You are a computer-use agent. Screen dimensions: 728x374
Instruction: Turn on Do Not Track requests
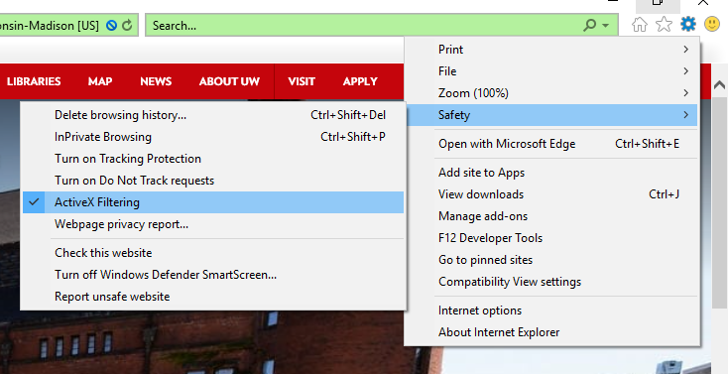tap(213, 181)
